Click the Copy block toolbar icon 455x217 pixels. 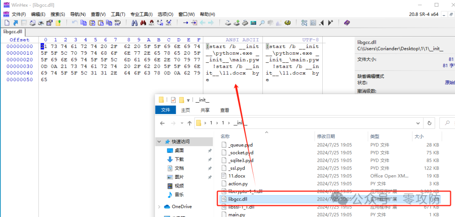pyautogui.click(x=83, y=23)
